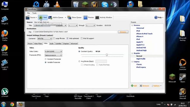
Task: Open the Video Codec dropdown
Action: 53,51
